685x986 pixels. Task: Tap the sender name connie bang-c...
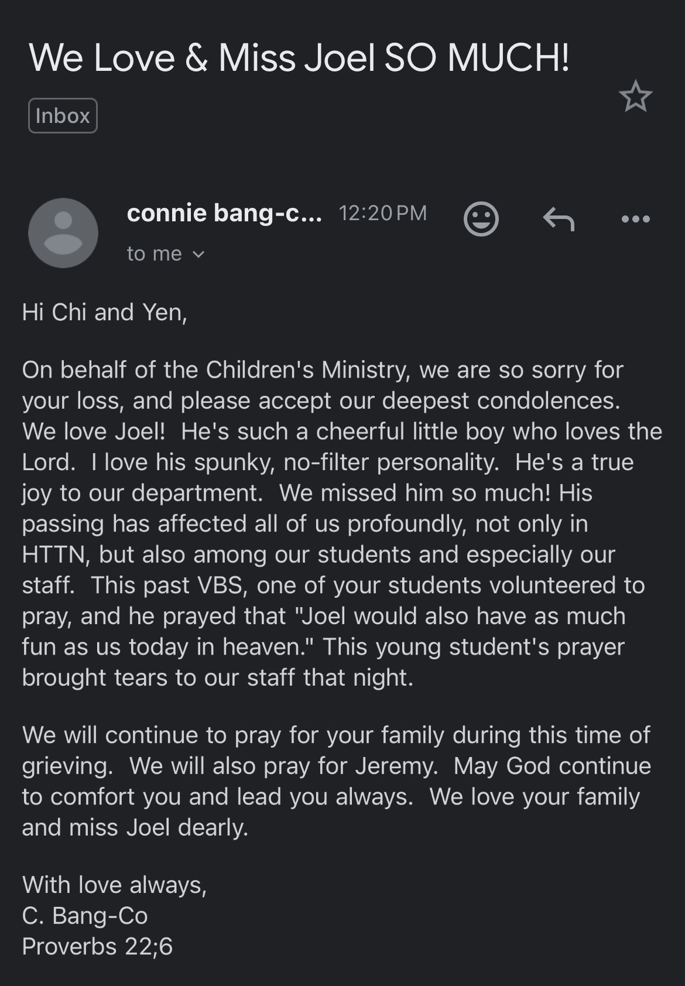coord(224,213)
